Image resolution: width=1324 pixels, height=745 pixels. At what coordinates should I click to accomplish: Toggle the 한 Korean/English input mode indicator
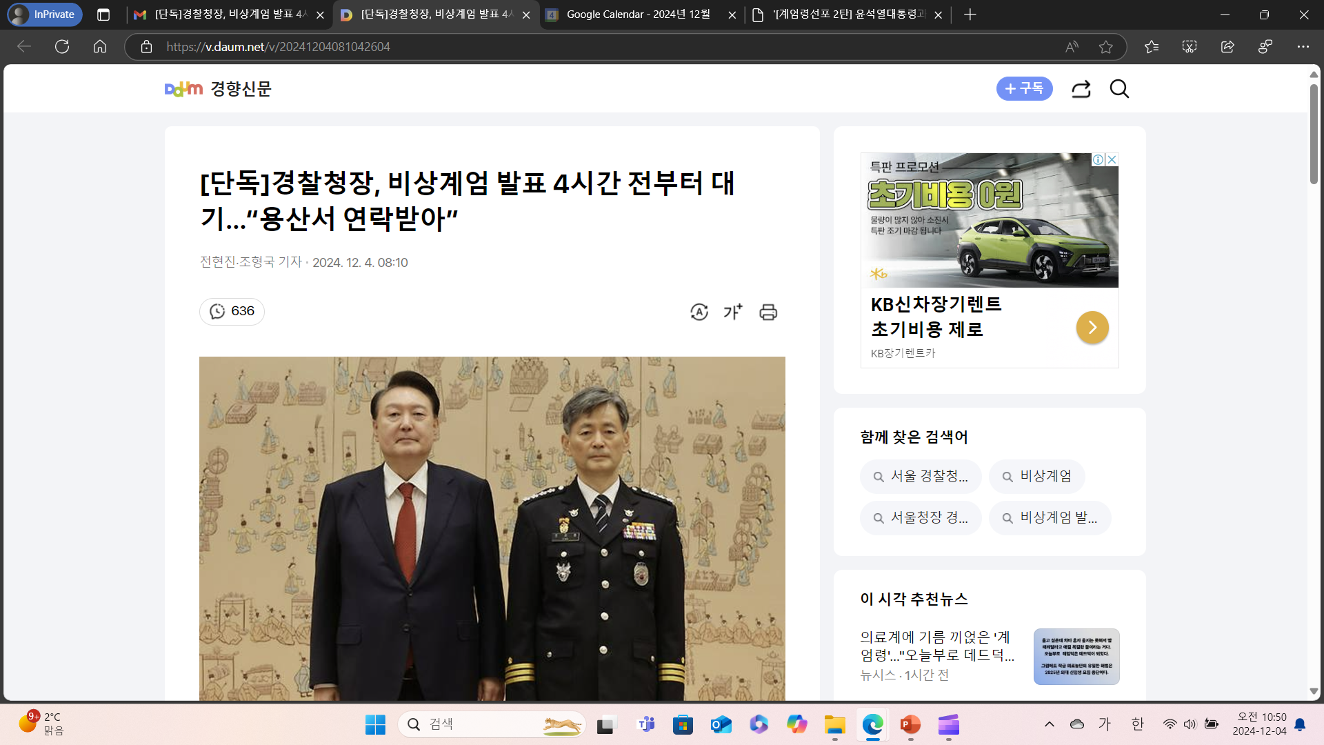pyautogui.click(x=1137, y=724)
